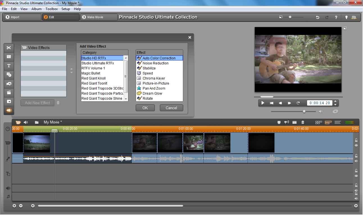Toggle the sound effect track lock

click(356, 185)
